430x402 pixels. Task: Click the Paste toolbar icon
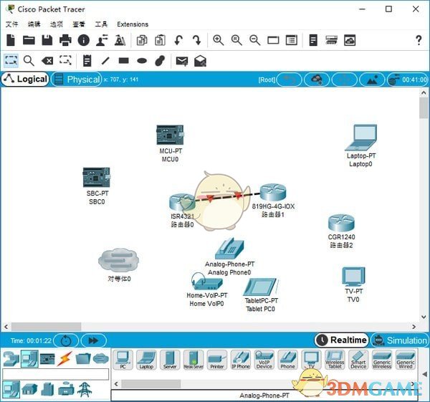pyautogui.click(x=160, y=40)
